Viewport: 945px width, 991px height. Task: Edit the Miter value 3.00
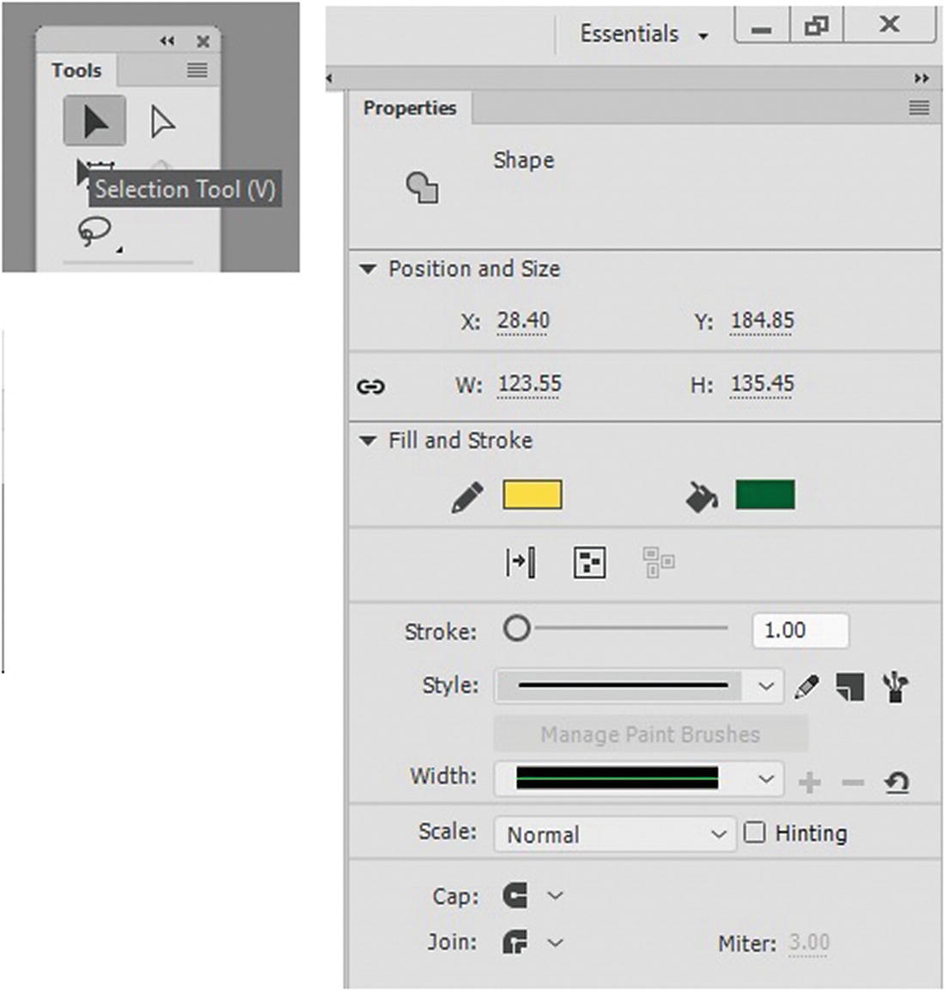point(808,943)
